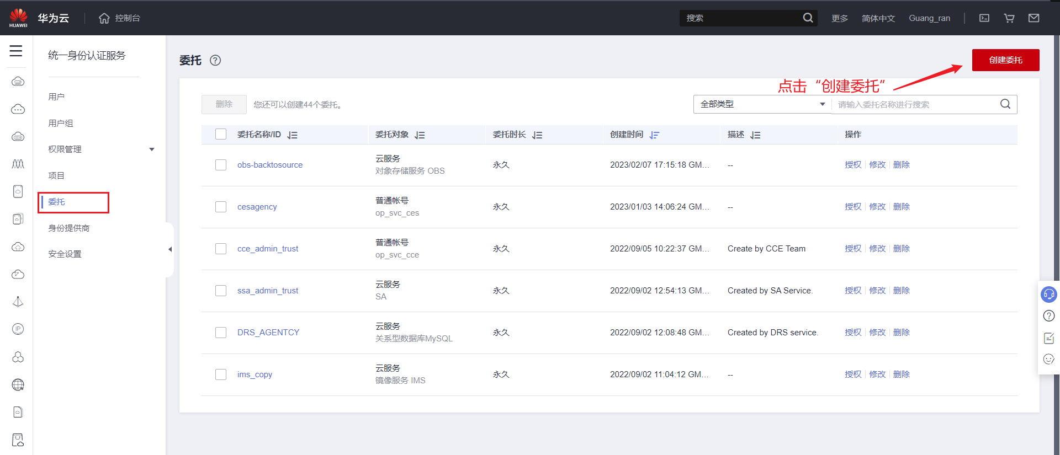Check the DRS_AGENTCY row checkbox
This screenshot has width=1060, height=455.
point(221,333)
